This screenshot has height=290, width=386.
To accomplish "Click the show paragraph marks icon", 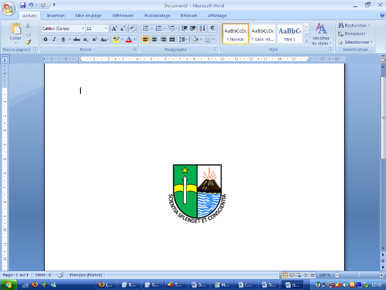I will point(212,28).
